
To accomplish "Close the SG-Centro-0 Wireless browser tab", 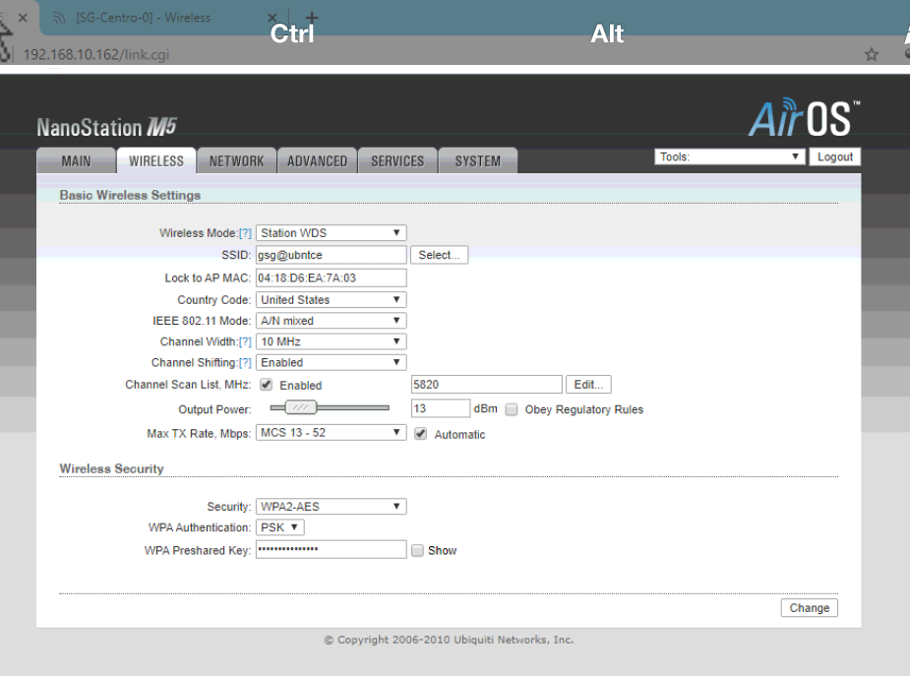I will coord(273,18).
